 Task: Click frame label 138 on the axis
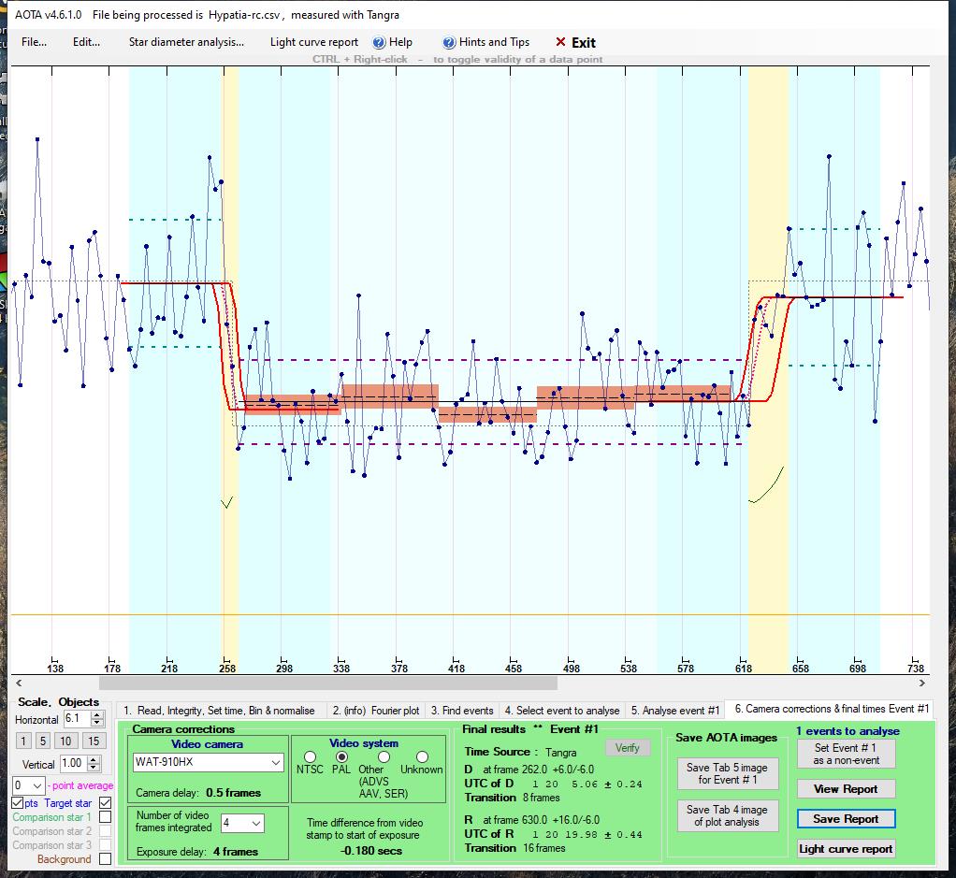[x=55, y=669]
